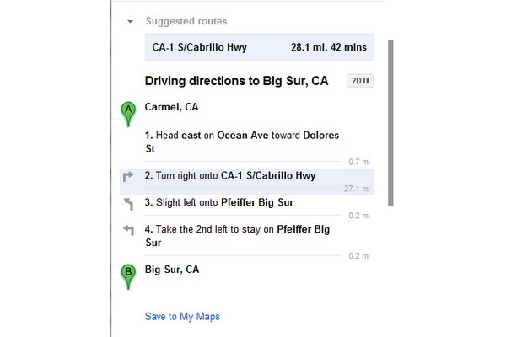Click the Carmel, CA starting point

pos(171,107)
